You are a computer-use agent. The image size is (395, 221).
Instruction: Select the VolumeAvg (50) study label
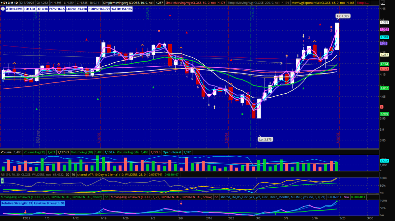[128, 152]
